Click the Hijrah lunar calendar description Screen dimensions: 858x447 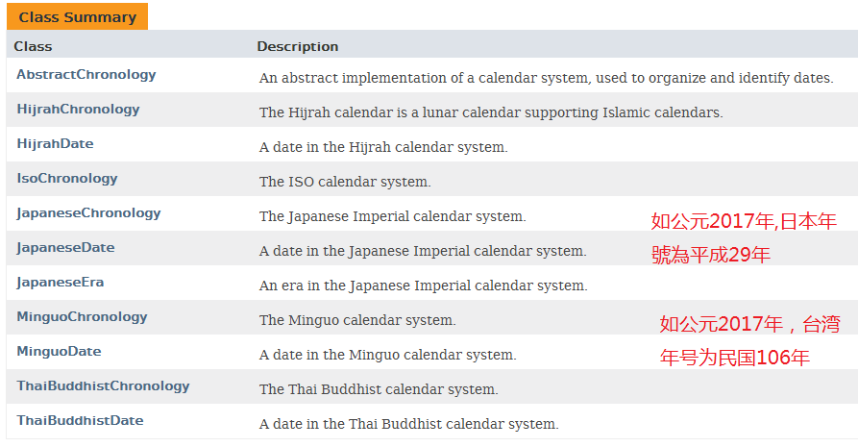click(x=491, y=112)
